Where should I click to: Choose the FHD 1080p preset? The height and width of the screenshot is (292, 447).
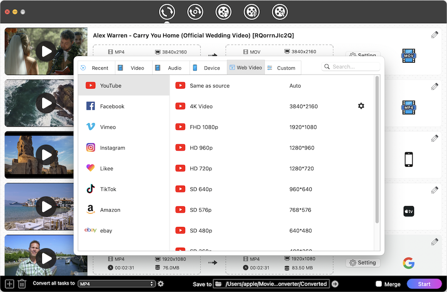pos(204,127)
